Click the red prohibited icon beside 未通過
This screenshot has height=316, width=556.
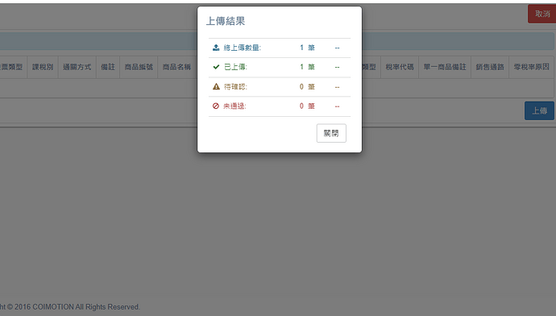[216, 106]
